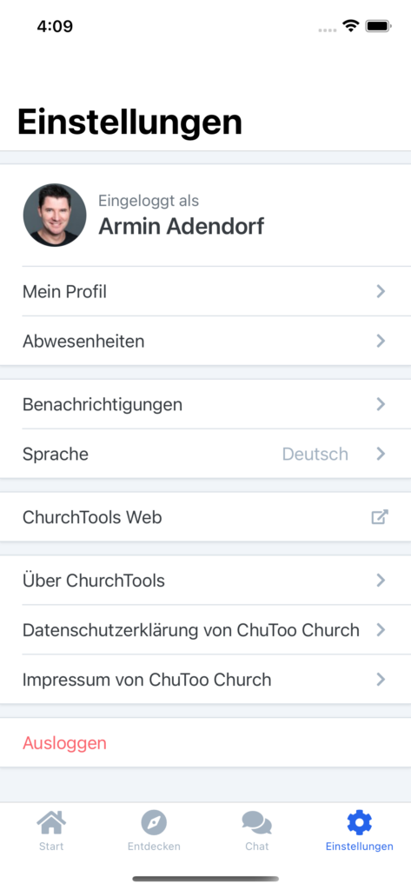
Task: Change the Sprache setting showing Deutsch
Action: coord(205,454)
